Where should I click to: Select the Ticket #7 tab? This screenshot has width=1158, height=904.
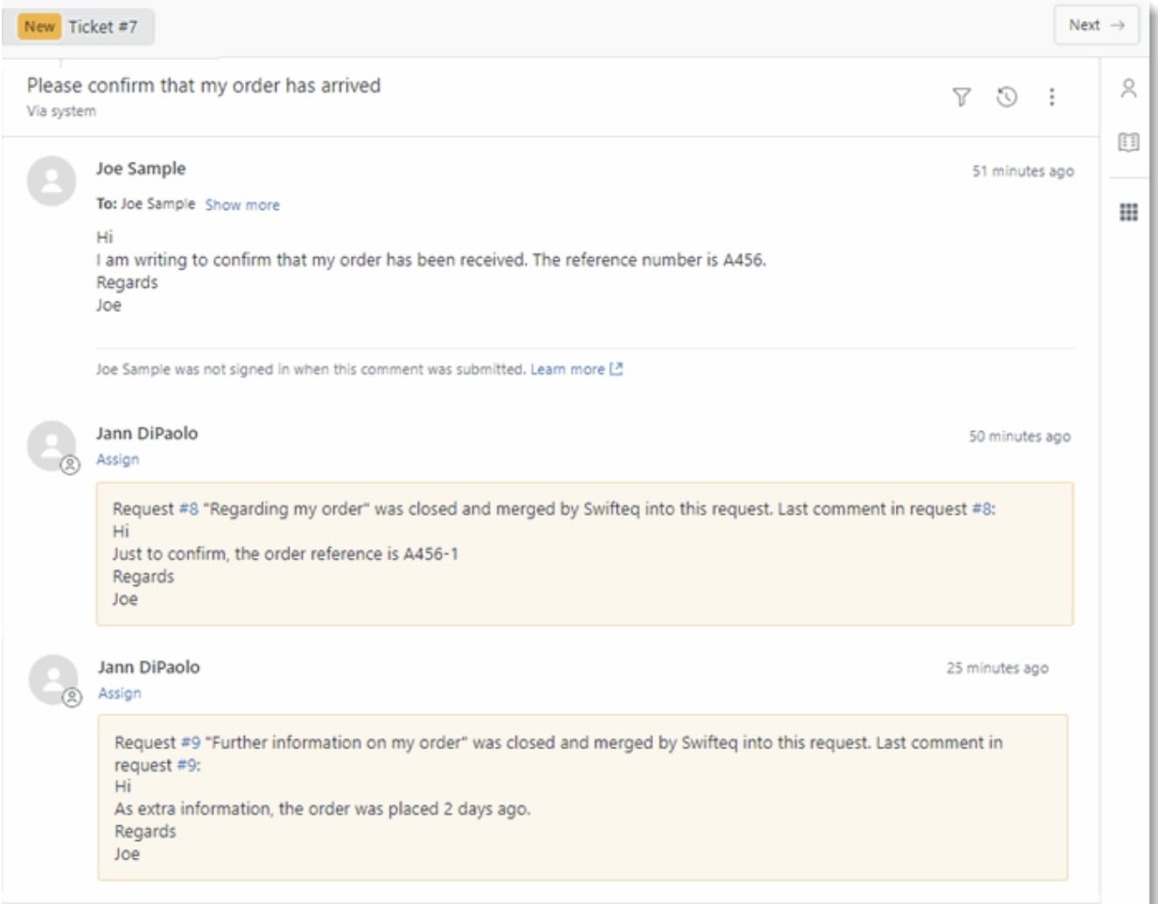pos(78,26)
